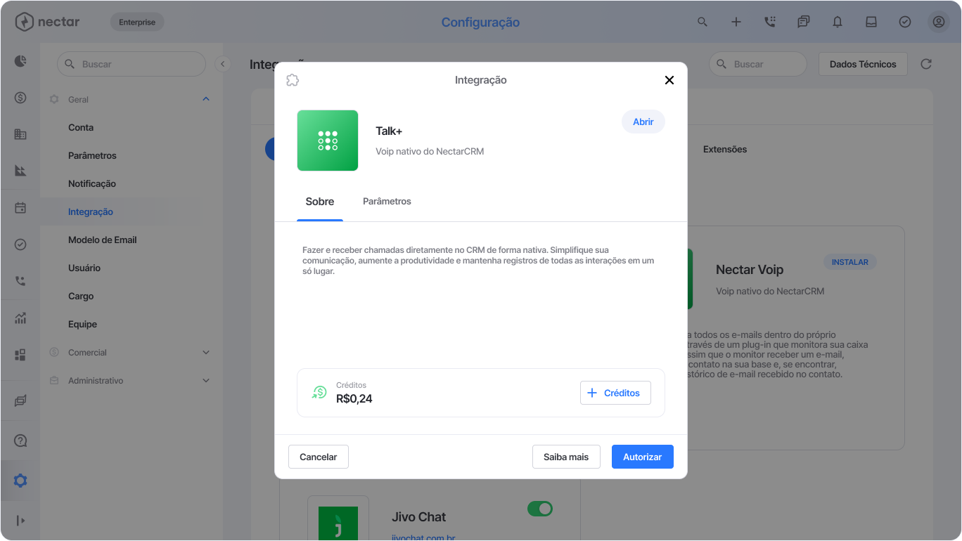Click the plus add icon in header
Viewport: 962px width, 541px height.
736,22
